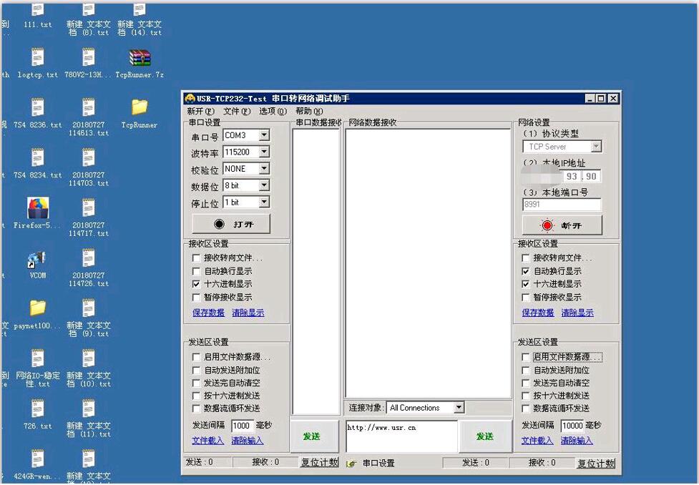Click the serial port settings icon in status bar

(x=351, y=464)
